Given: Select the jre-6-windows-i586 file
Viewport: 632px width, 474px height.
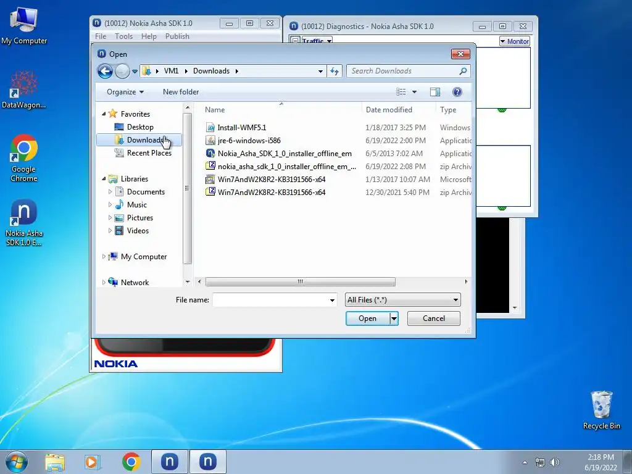Looking at the screenshot, I should (x=249, y=141).
